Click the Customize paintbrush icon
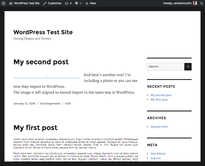The width and height of the screenshot is (205, 166). pyautogui.click(x=45, y=3)
